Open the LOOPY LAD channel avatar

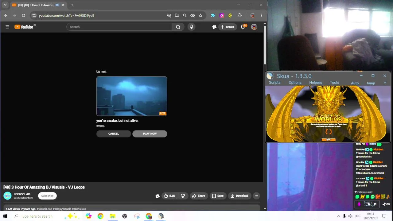7,196
